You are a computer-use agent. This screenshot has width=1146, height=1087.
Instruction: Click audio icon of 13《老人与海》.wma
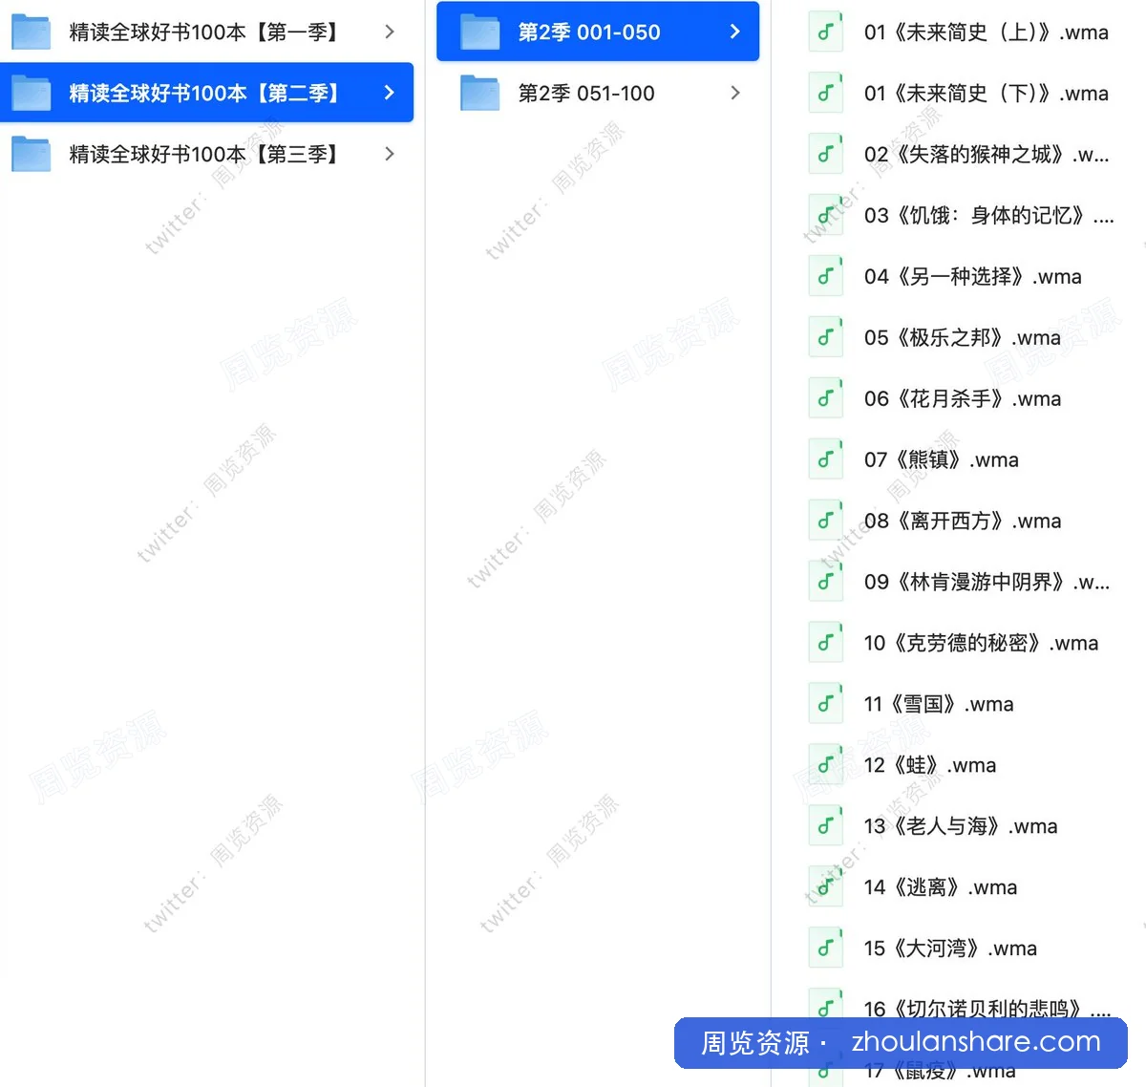tap(825, 826)
